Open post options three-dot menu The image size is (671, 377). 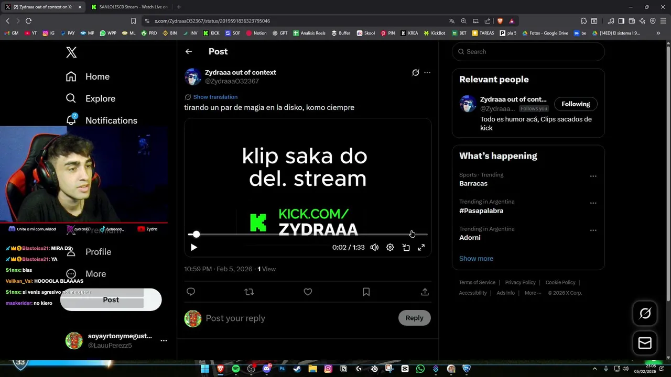[427, 73]
